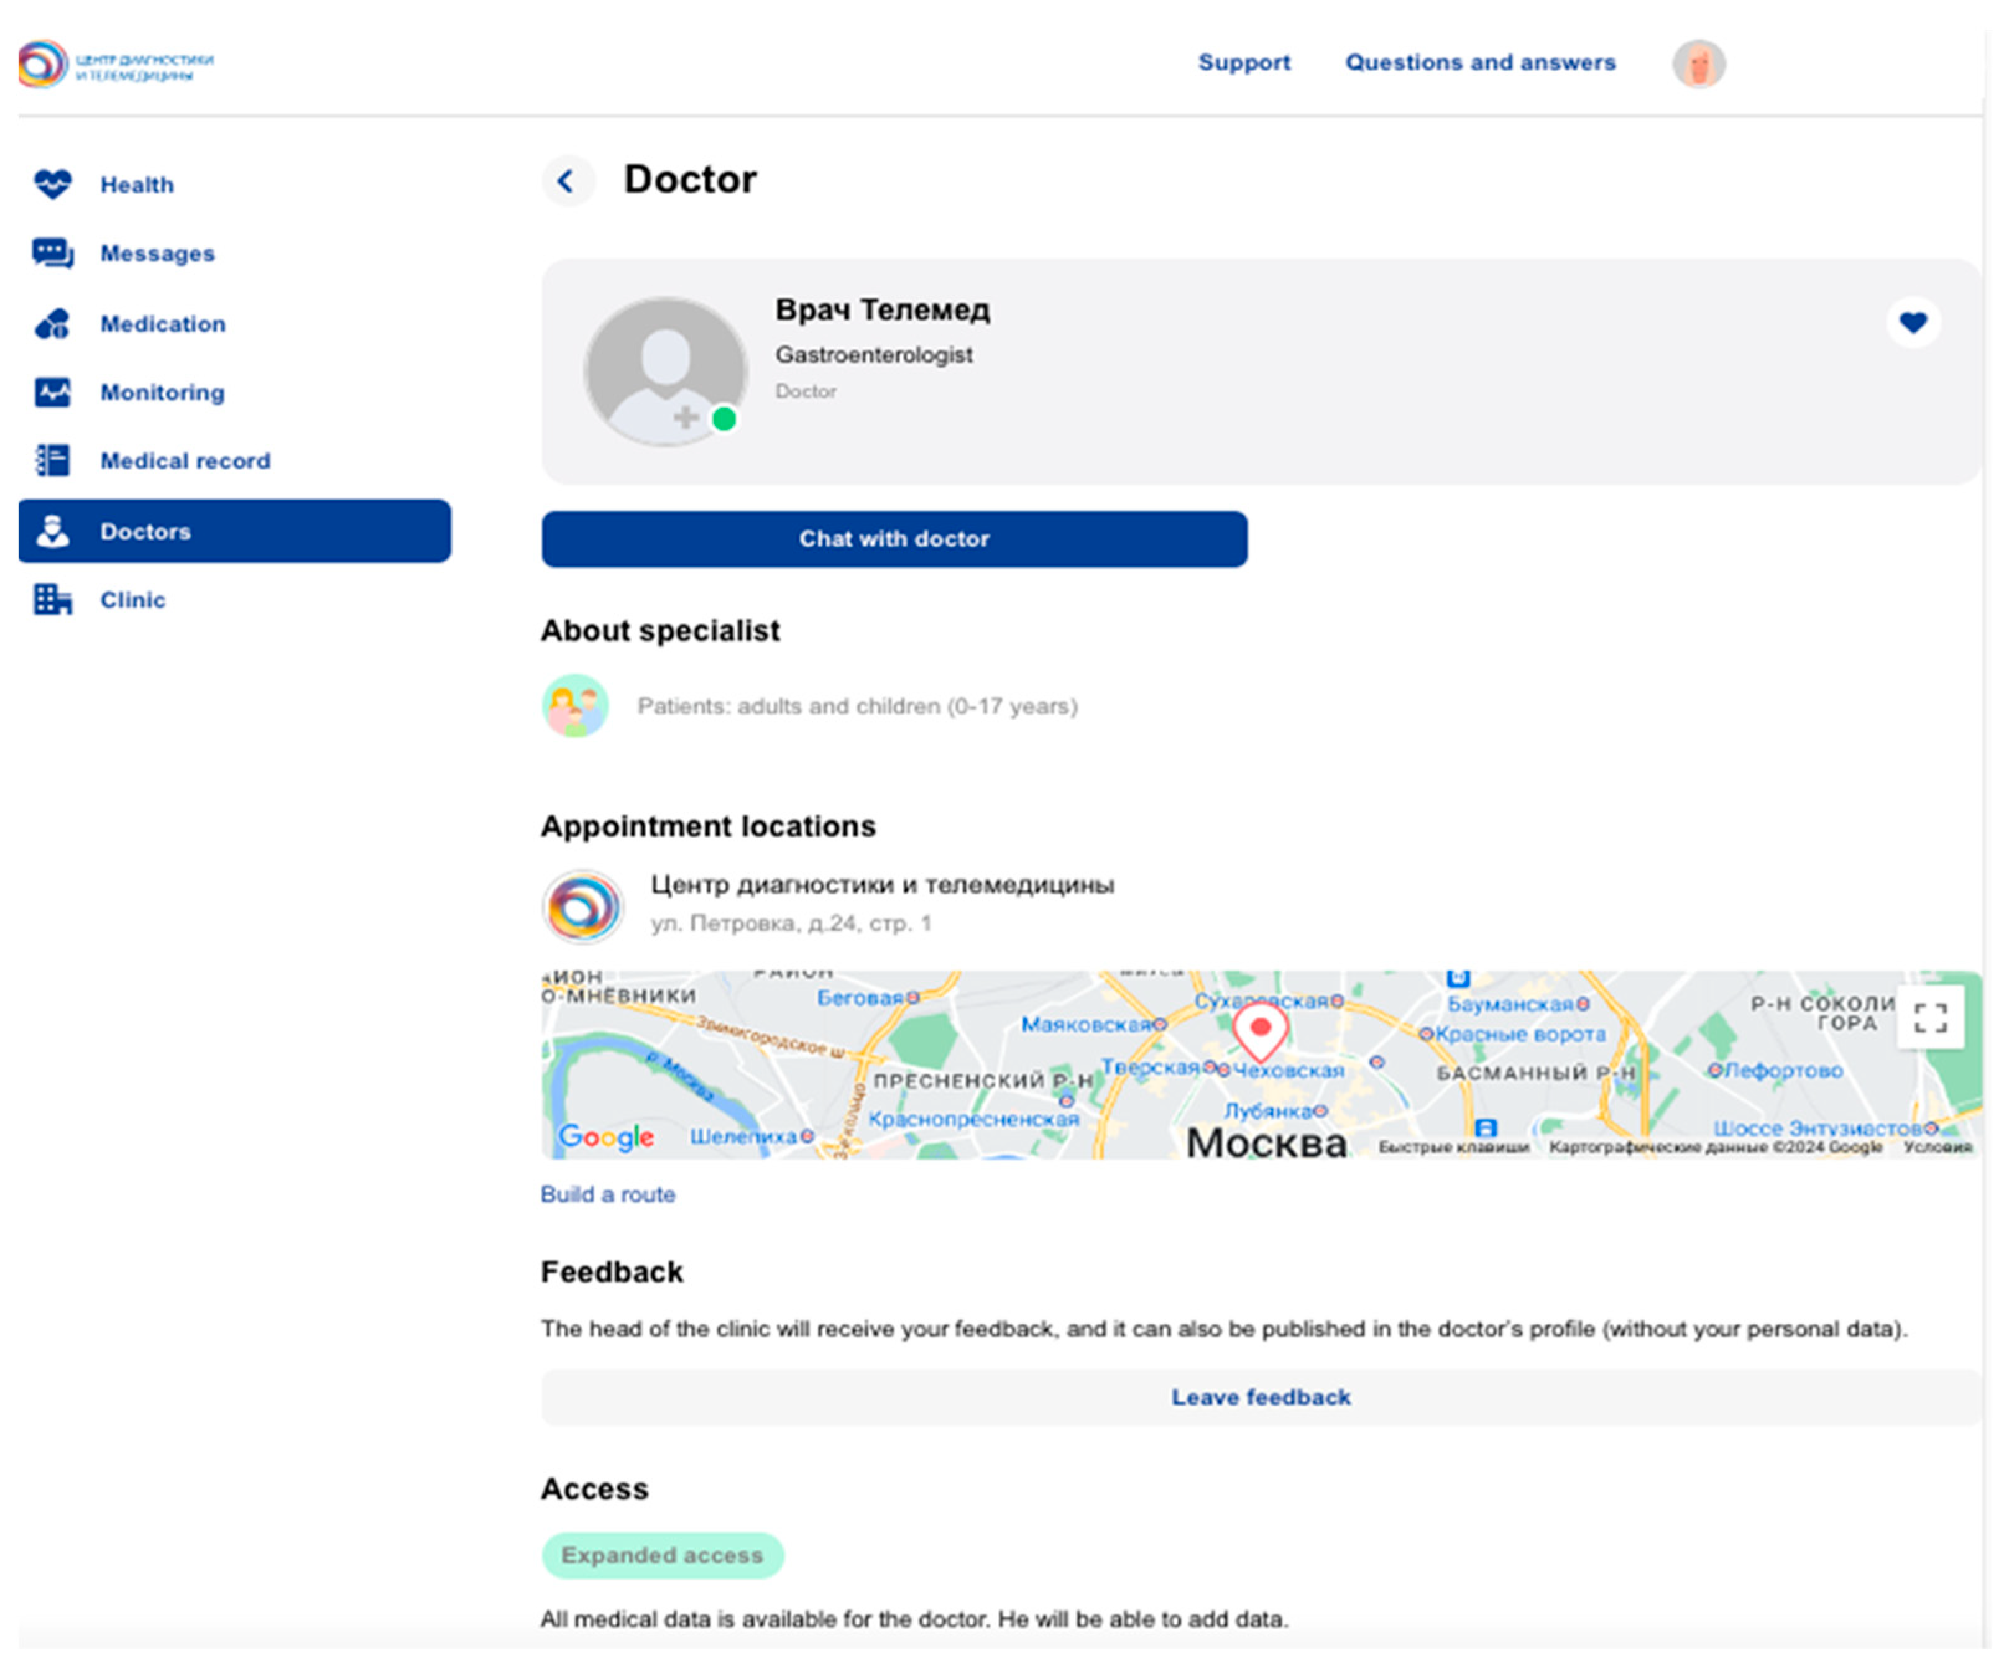
Task: Select the Doctors sidebar tab
Action: pyautogui.click(x=234, y=531)
